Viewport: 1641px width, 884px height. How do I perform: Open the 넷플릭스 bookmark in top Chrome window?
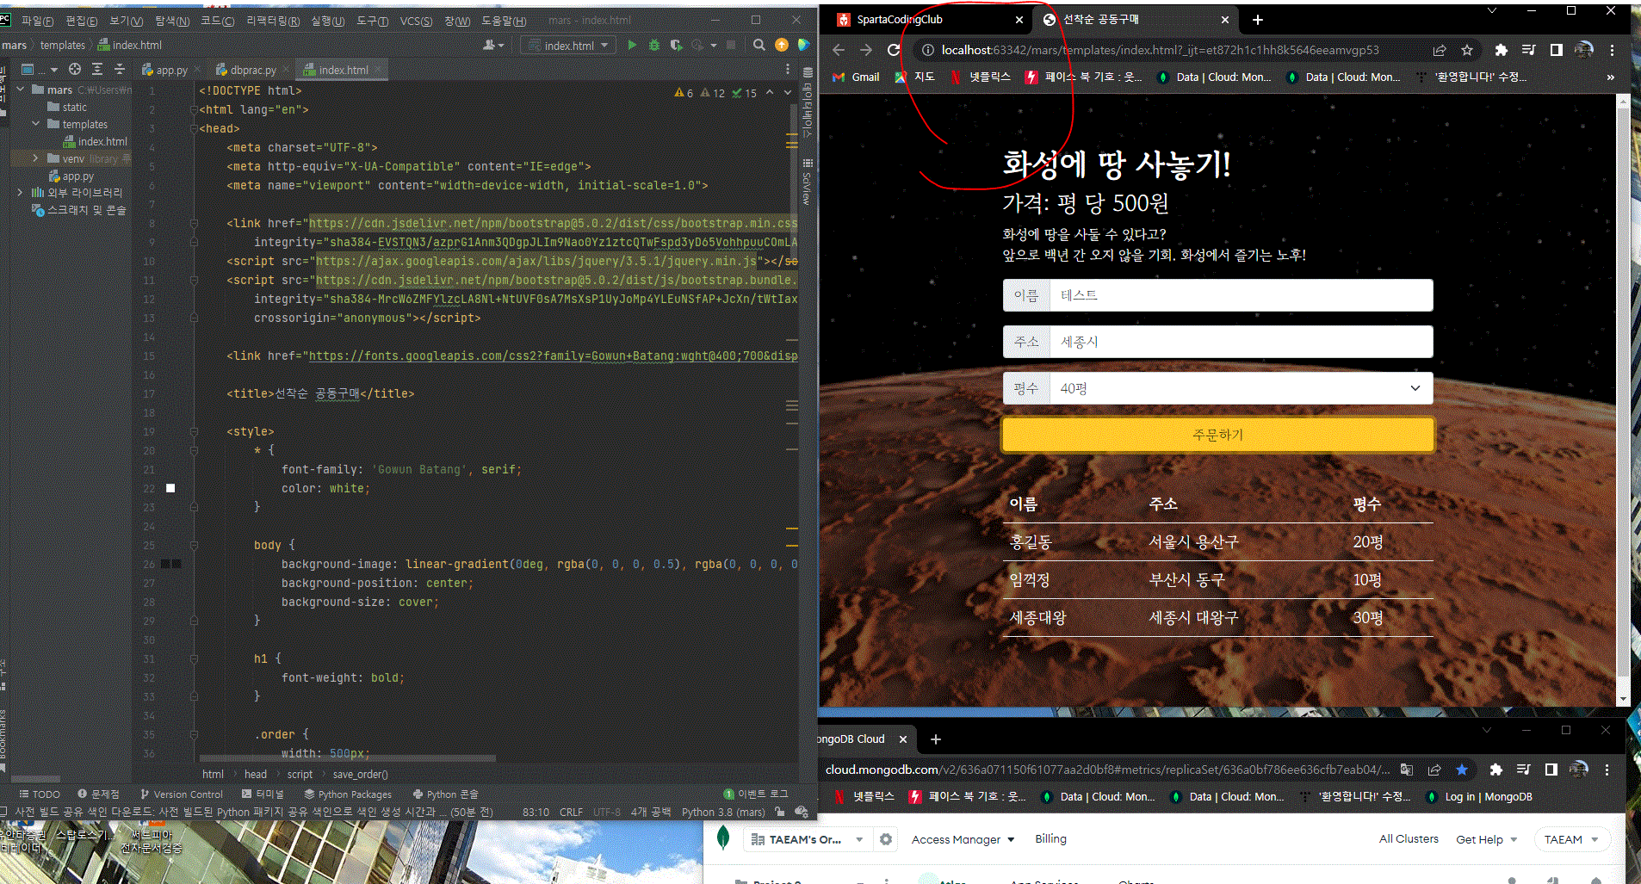pyautogui.click(x=981, y=77)
